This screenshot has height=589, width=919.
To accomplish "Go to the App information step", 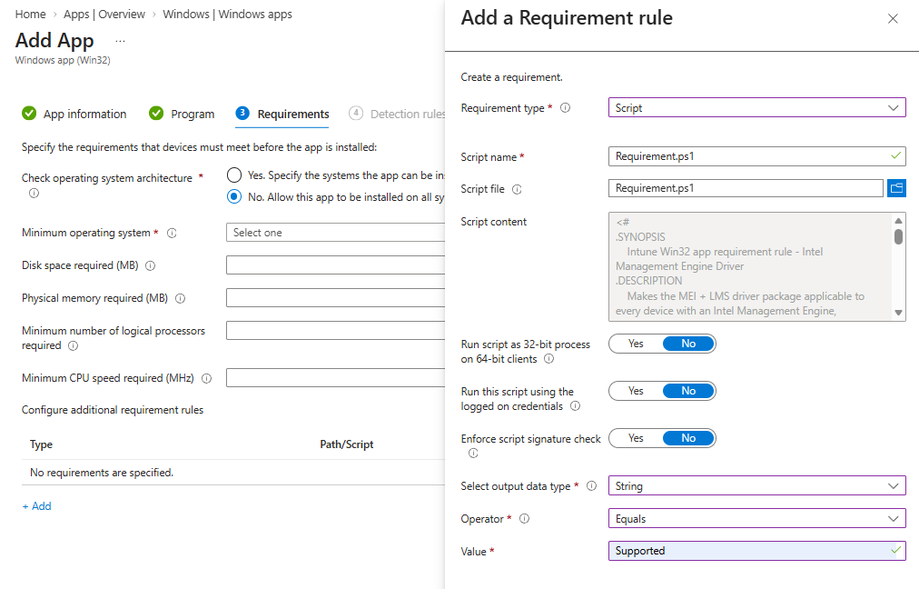I will coord(74,114).
